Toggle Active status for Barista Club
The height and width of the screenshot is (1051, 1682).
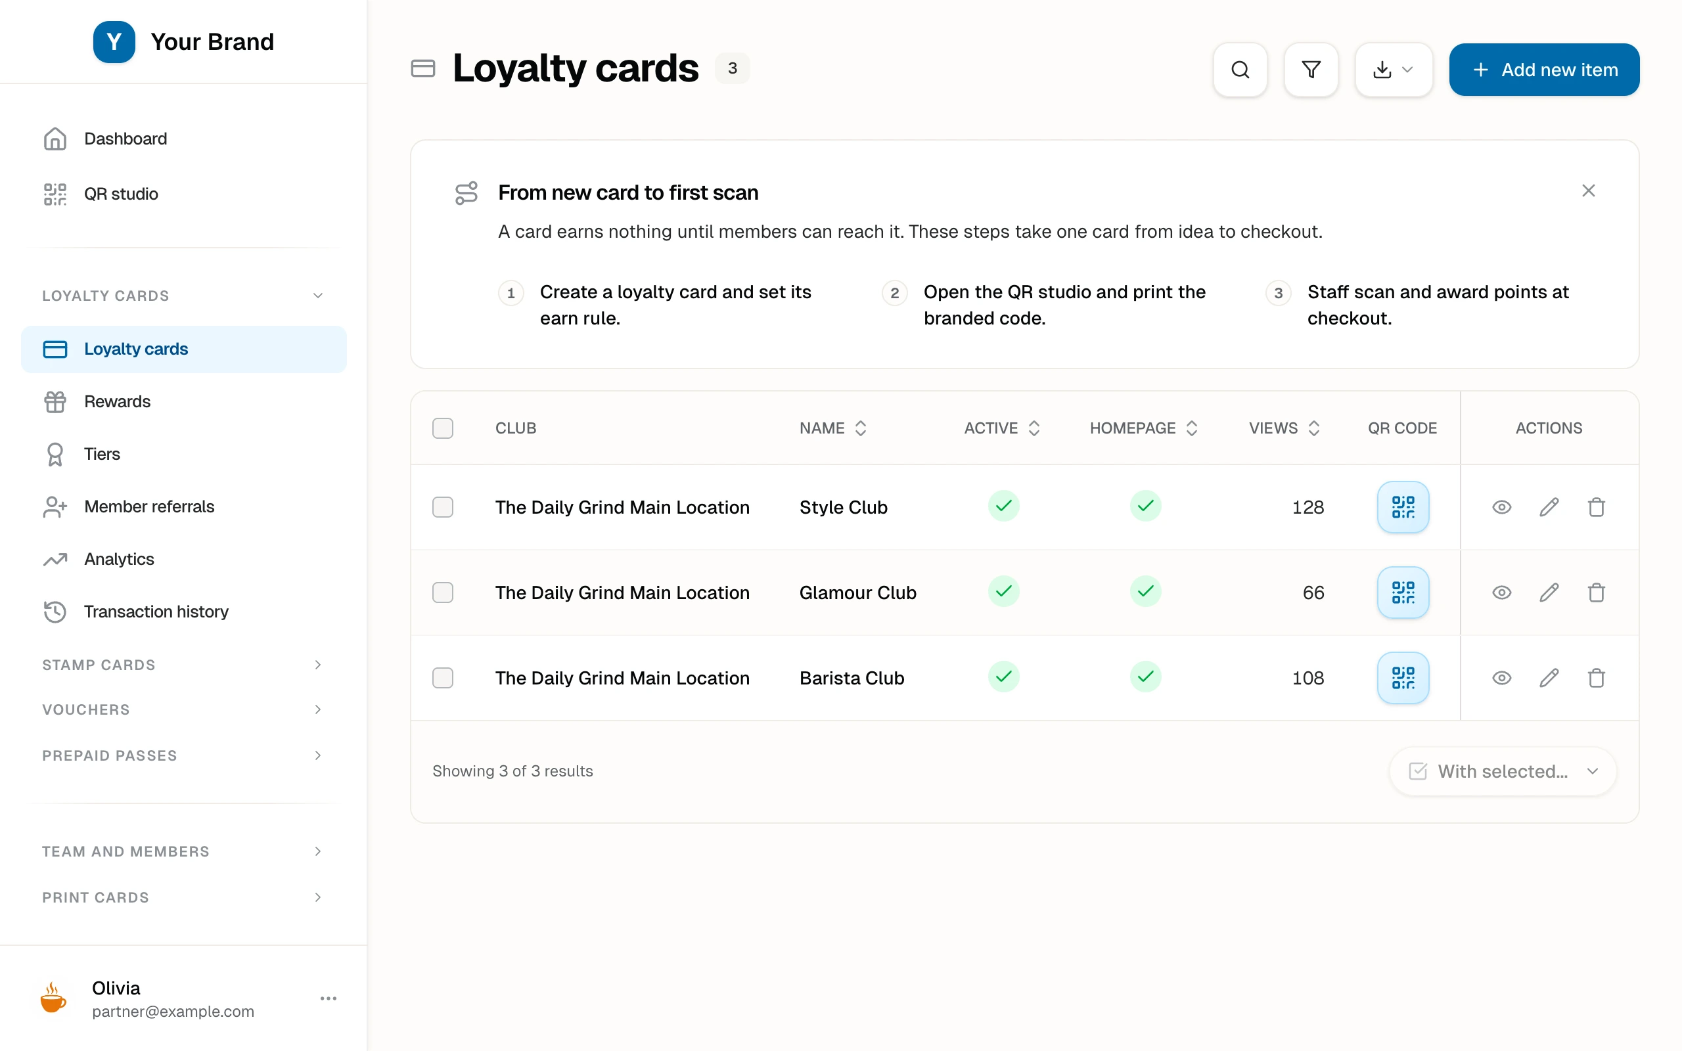tap(1004, 677)
